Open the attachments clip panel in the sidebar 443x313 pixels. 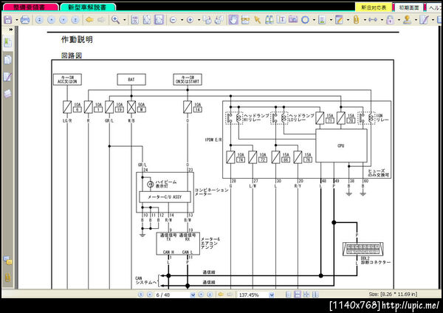[x=7, y=278]
